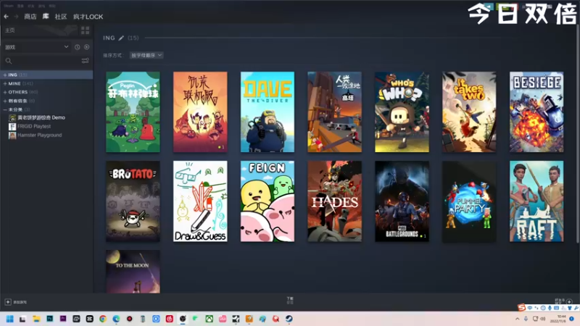580x326 pixels.
Task: Open the Brotato cover
Action: [133, 201]
